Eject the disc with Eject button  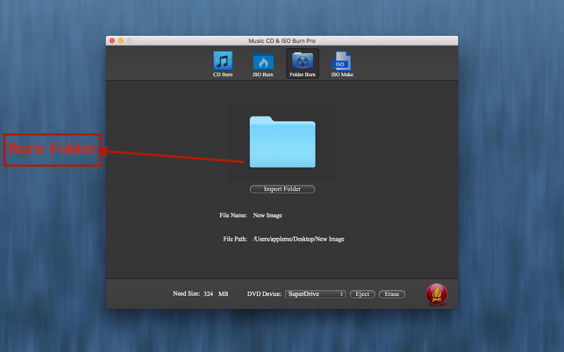coord(362,294)
